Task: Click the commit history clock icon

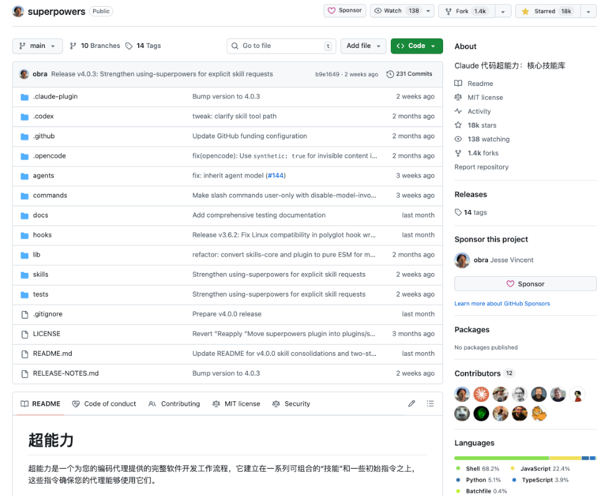Action: coord(390,74)
